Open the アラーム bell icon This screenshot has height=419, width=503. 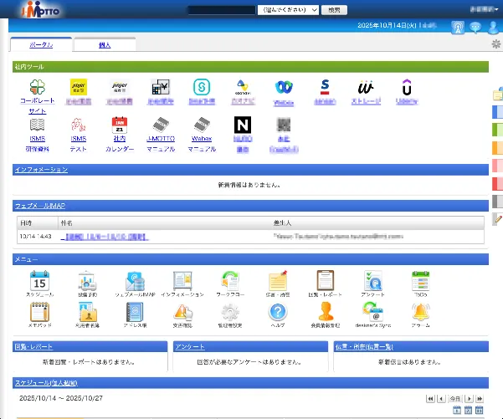pos(421,313)
